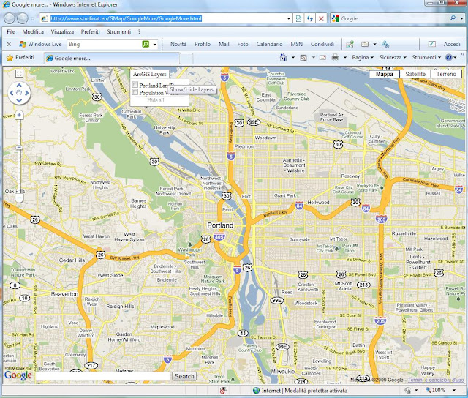Image resolution: width=468 pixels, height=398 pixels.
Task: Click Hide all in ArcGIS Layers
Action: pyautogui.click(x=156, y=100)
